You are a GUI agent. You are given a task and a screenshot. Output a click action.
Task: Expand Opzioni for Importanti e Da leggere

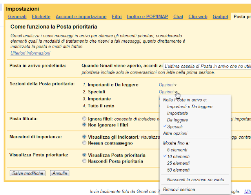(x=167, y=85)
